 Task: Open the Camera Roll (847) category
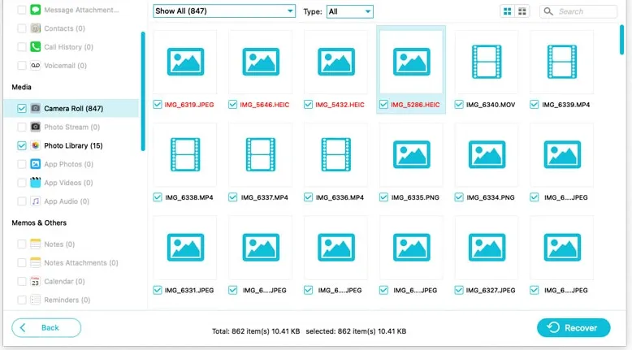[71, 108]
